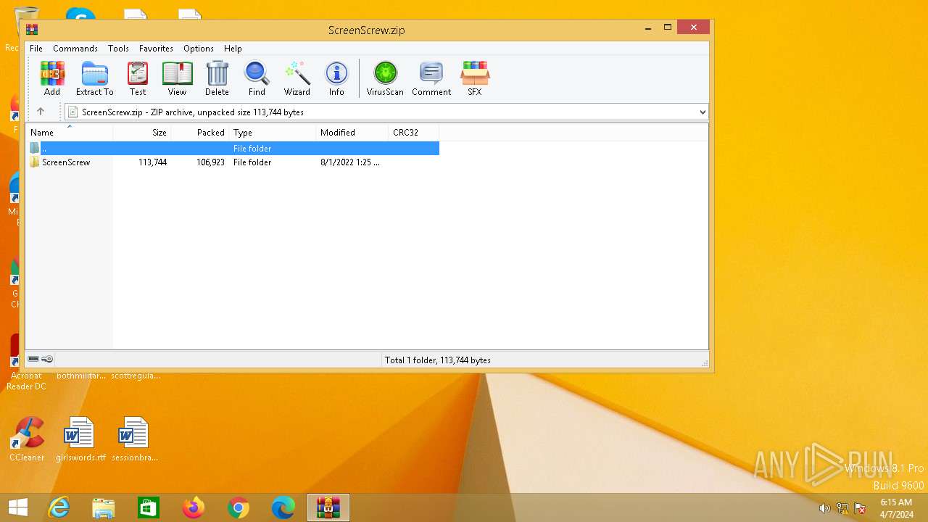Open File Explorer from taskbar
This screenshot has height=522, width=928.
(104, 507)
